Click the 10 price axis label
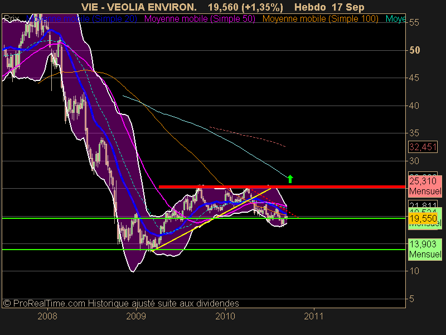 click(x=414, y=271)
